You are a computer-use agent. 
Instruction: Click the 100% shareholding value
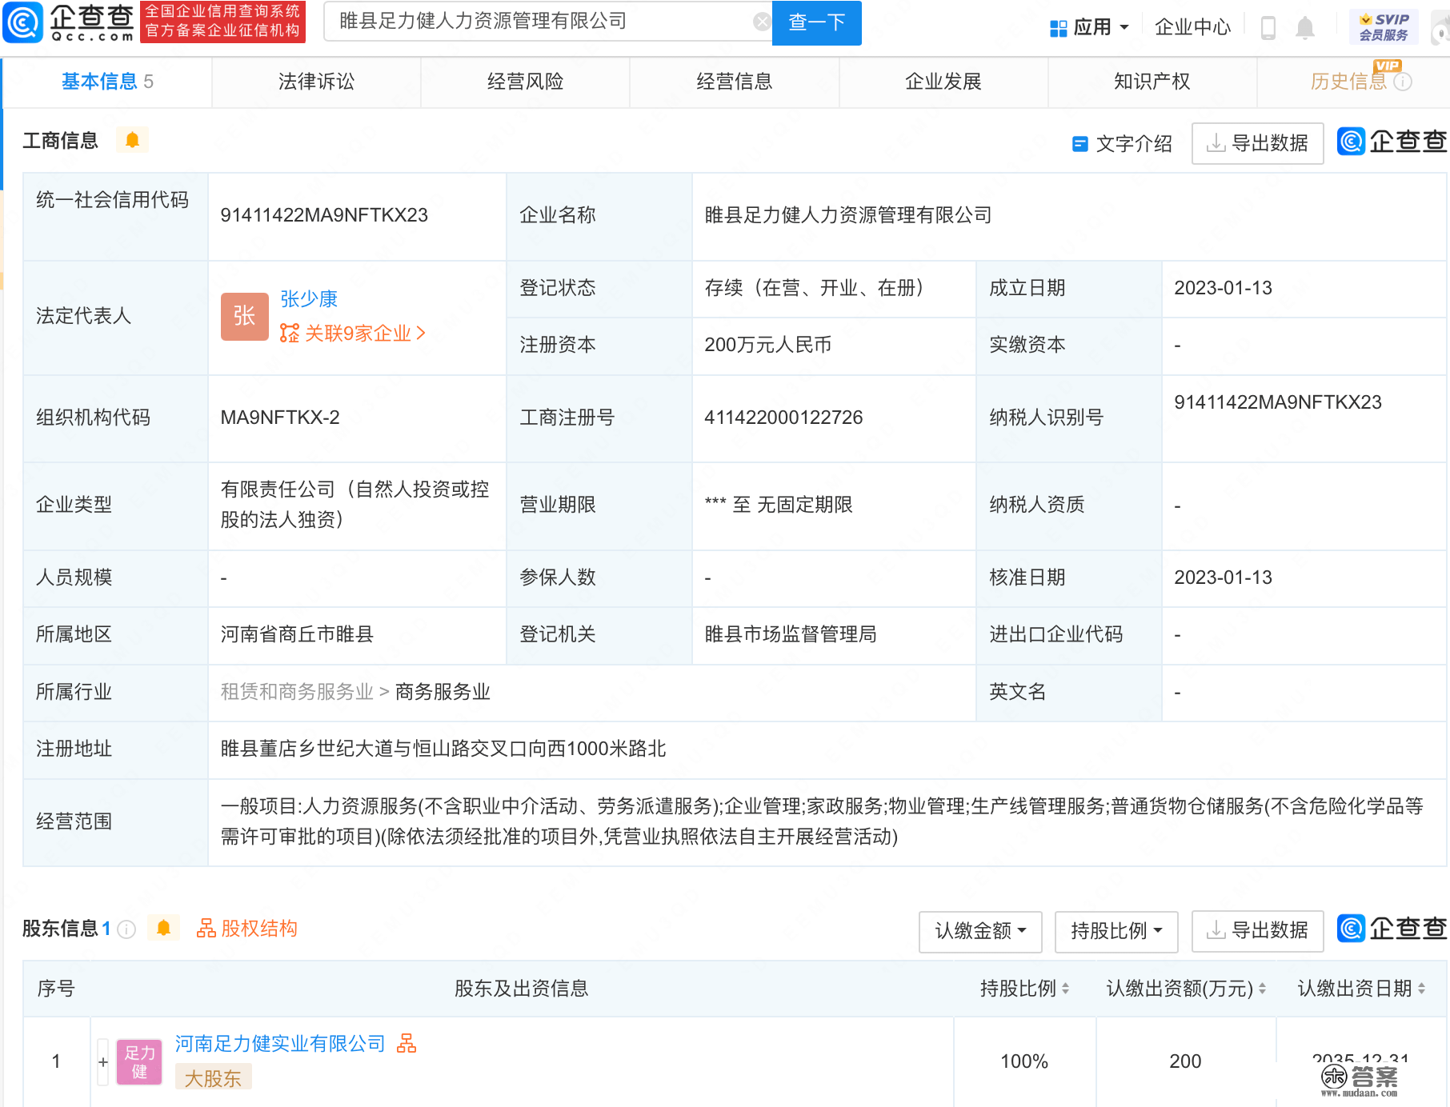pyautogui.click(x=1024, y=1061)
